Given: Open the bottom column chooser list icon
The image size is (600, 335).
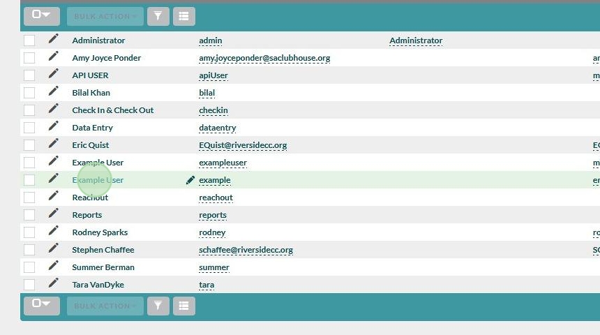Looking at the screenshot, I should point(183,306).
